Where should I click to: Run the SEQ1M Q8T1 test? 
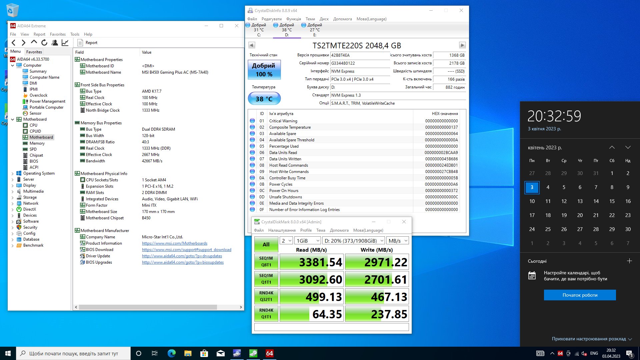266,262
